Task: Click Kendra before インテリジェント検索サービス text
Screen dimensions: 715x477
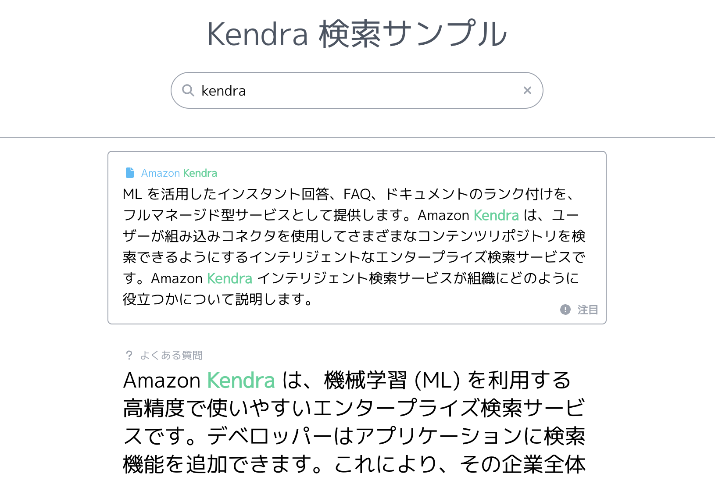Action: pos(229,278)
